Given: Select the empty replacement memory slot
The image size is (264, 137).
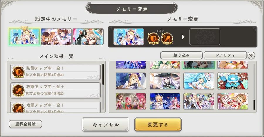Looking at the screenshot, I should (205, 37).
